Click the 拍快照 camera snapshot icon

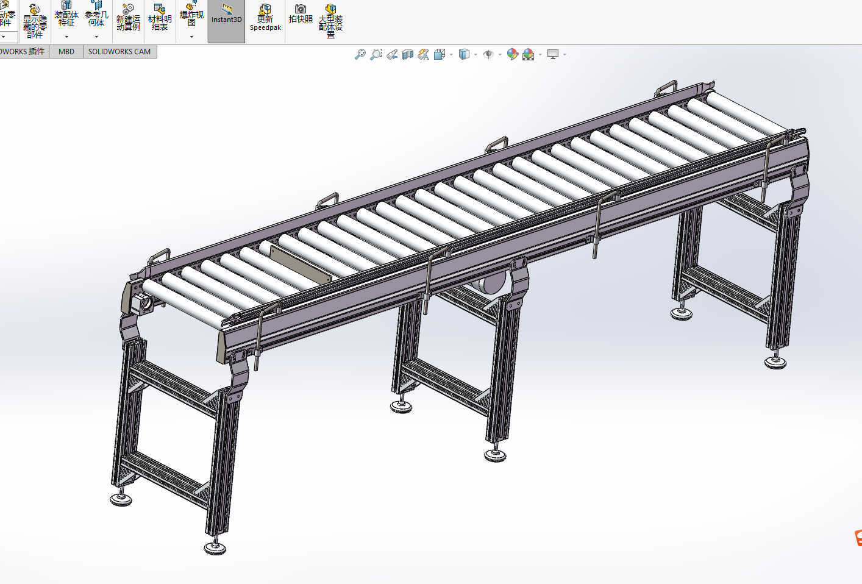[x=301, y=14]
